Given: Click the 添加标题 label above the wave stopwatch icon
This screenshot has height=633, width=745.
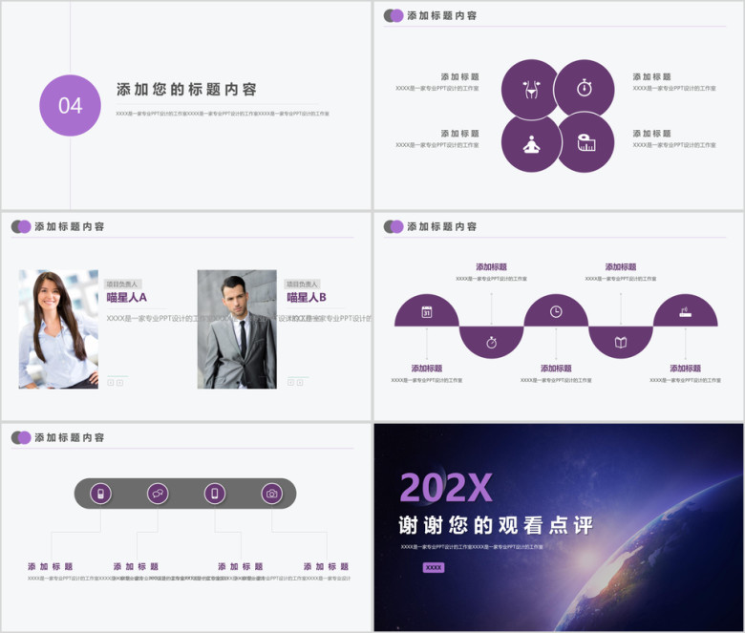Looking at the screenshot, I should [491, 267].
